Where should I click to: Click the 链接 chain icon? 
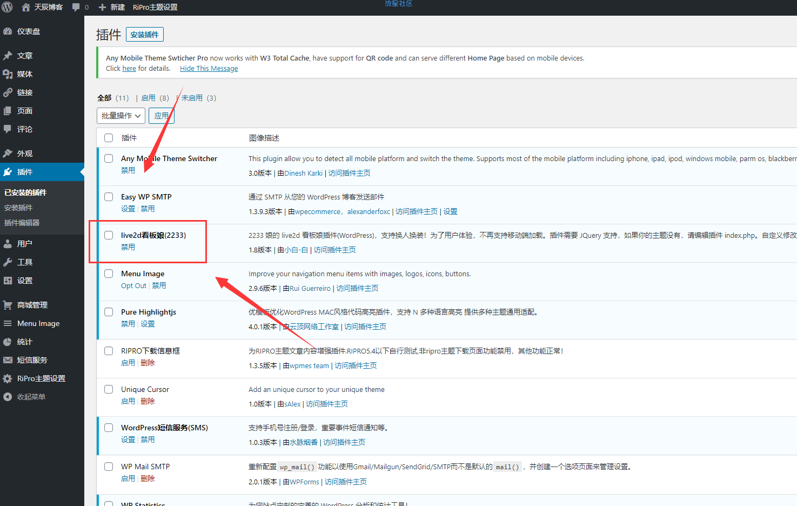pyautogui.click(x=8, y=92)
